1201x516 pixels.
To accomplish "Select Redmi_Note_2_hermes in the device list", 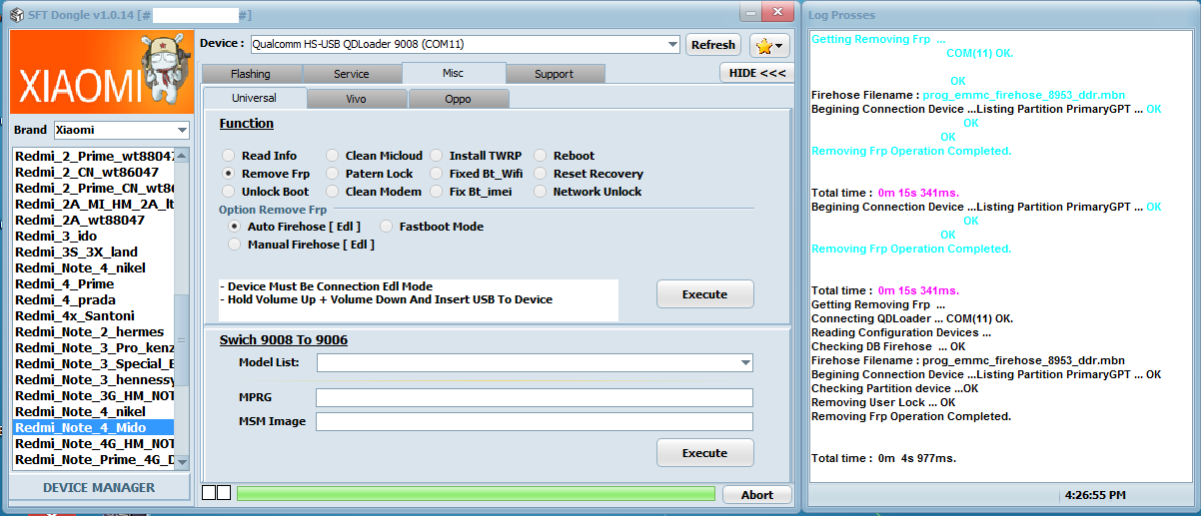I will coord(93,331).
